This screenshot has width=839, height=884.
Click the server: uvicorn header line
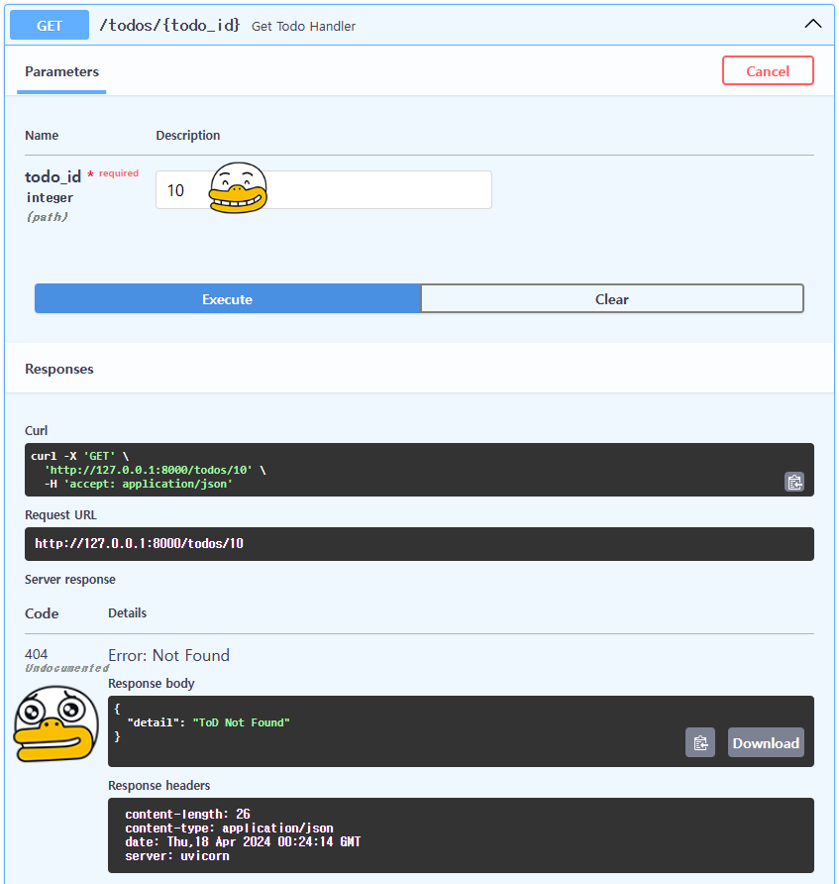tap(177, 856)
